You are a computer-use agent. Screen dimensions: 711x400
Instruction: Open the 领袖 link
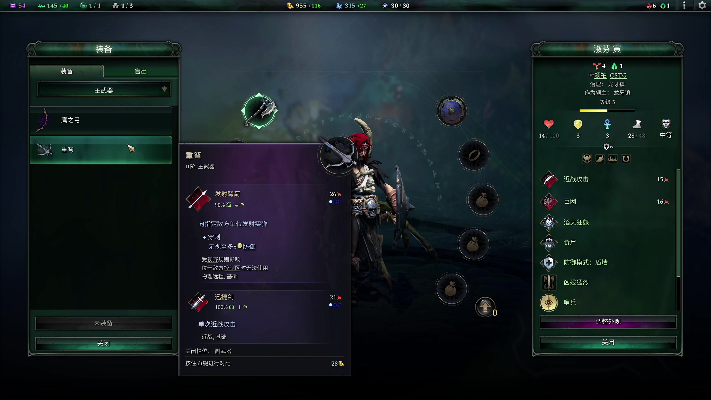(600, 75)
